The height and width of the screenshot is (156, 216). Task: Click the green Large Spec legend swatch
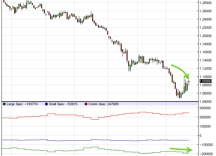pyautogui.click(x=4, y=104)
